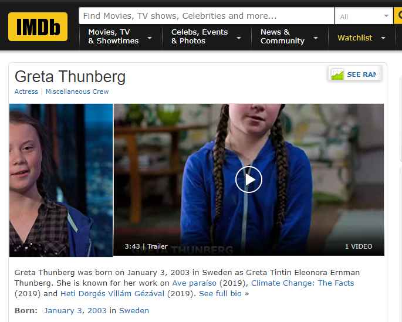Image resolution: width=402 pixels, height=322 pixels.
Task: Click the SEE RANK button
Action: click(355, 74)
